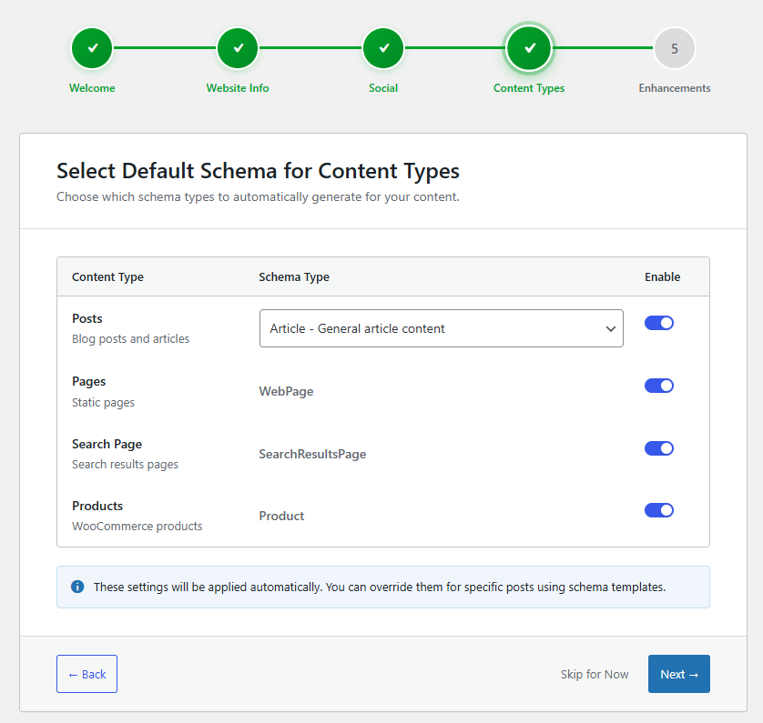
Task: Click the Enable column header in the table
Action: 662,276
